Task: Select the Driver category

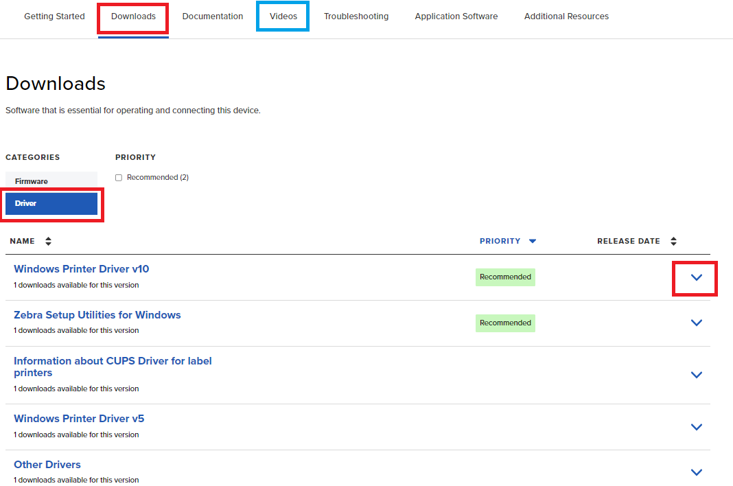Action: (x=51, y=203)
